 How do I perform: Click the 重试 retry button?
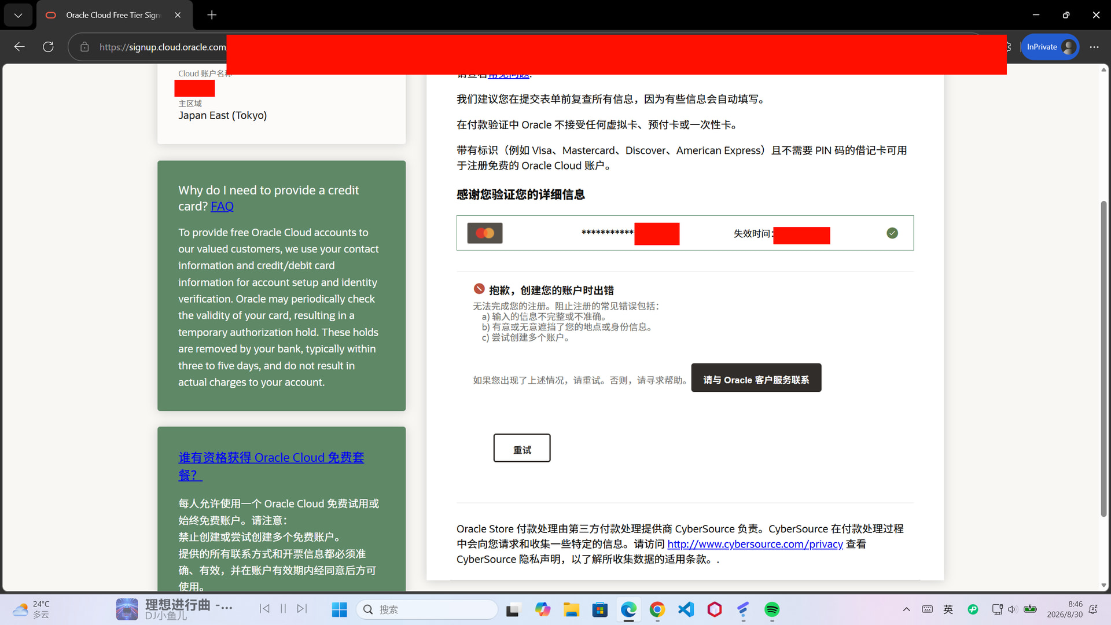[522, 448]
